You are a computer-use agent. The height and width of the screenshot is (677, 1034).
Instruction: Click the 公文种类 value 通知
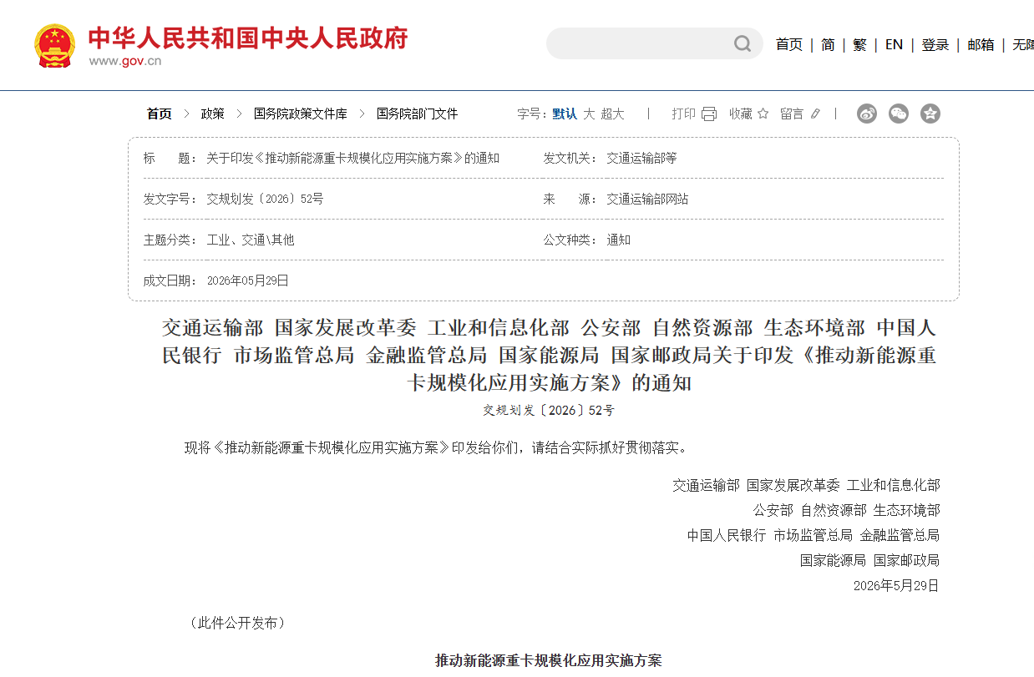[618, 240]
